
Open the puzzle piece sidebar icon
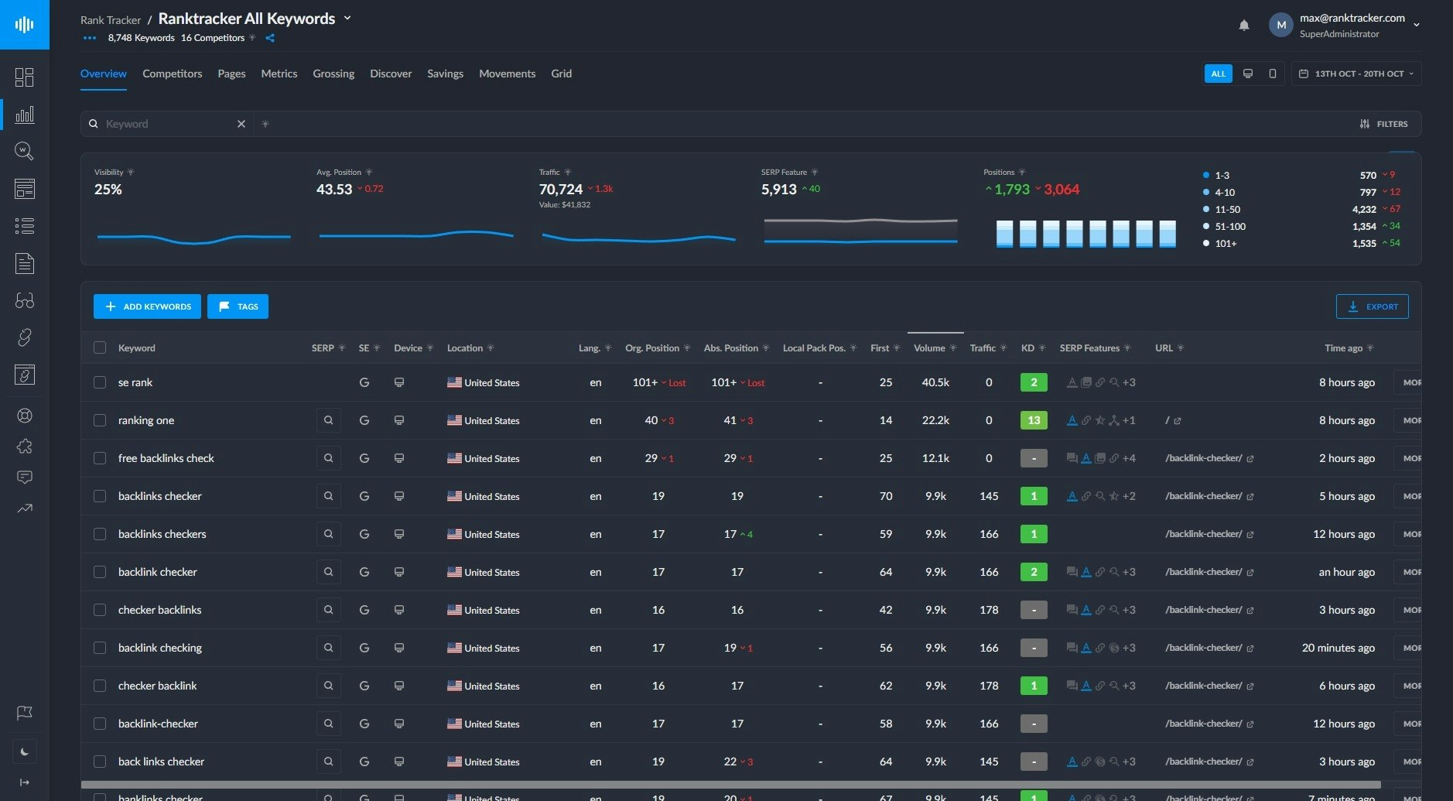pyautogui.click(x=25, y=447)
